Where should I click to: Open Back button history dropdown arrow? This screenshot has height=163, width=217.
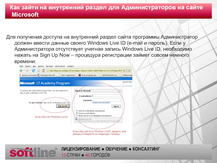pos(24,71)
